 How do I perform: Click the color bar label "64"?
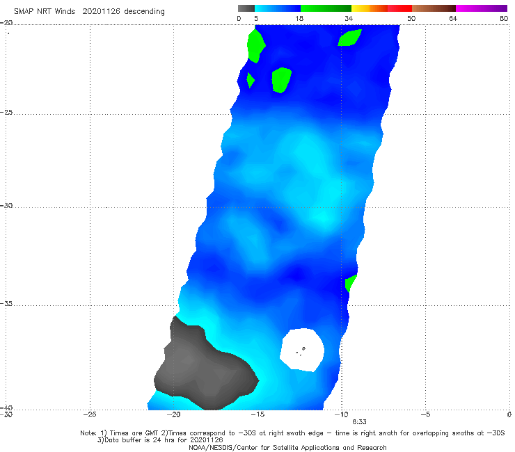(453, 18)
